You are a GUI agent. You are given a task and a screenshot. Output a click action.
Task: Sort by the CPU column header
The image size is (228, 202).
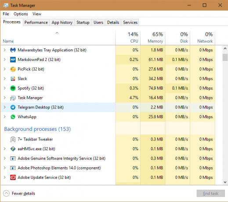pyautogui.click(x=128, y=38)
